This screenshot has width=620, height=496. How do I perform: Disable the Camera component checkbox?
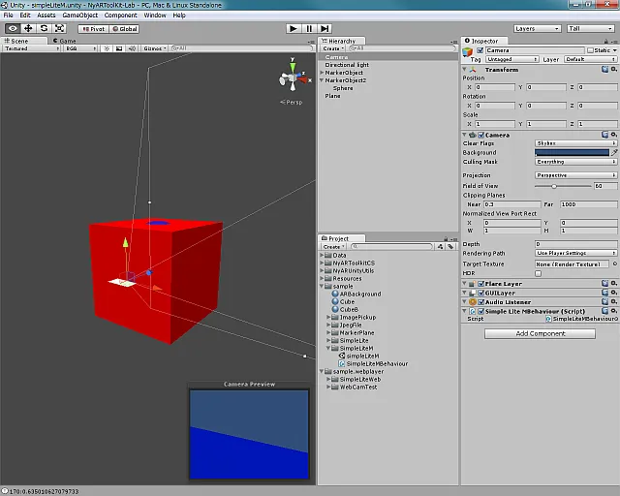point(480,135)
